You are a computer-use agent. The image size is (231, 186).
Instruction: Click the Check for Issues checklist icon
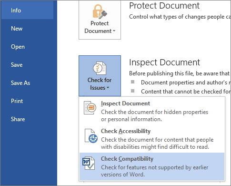100,68
